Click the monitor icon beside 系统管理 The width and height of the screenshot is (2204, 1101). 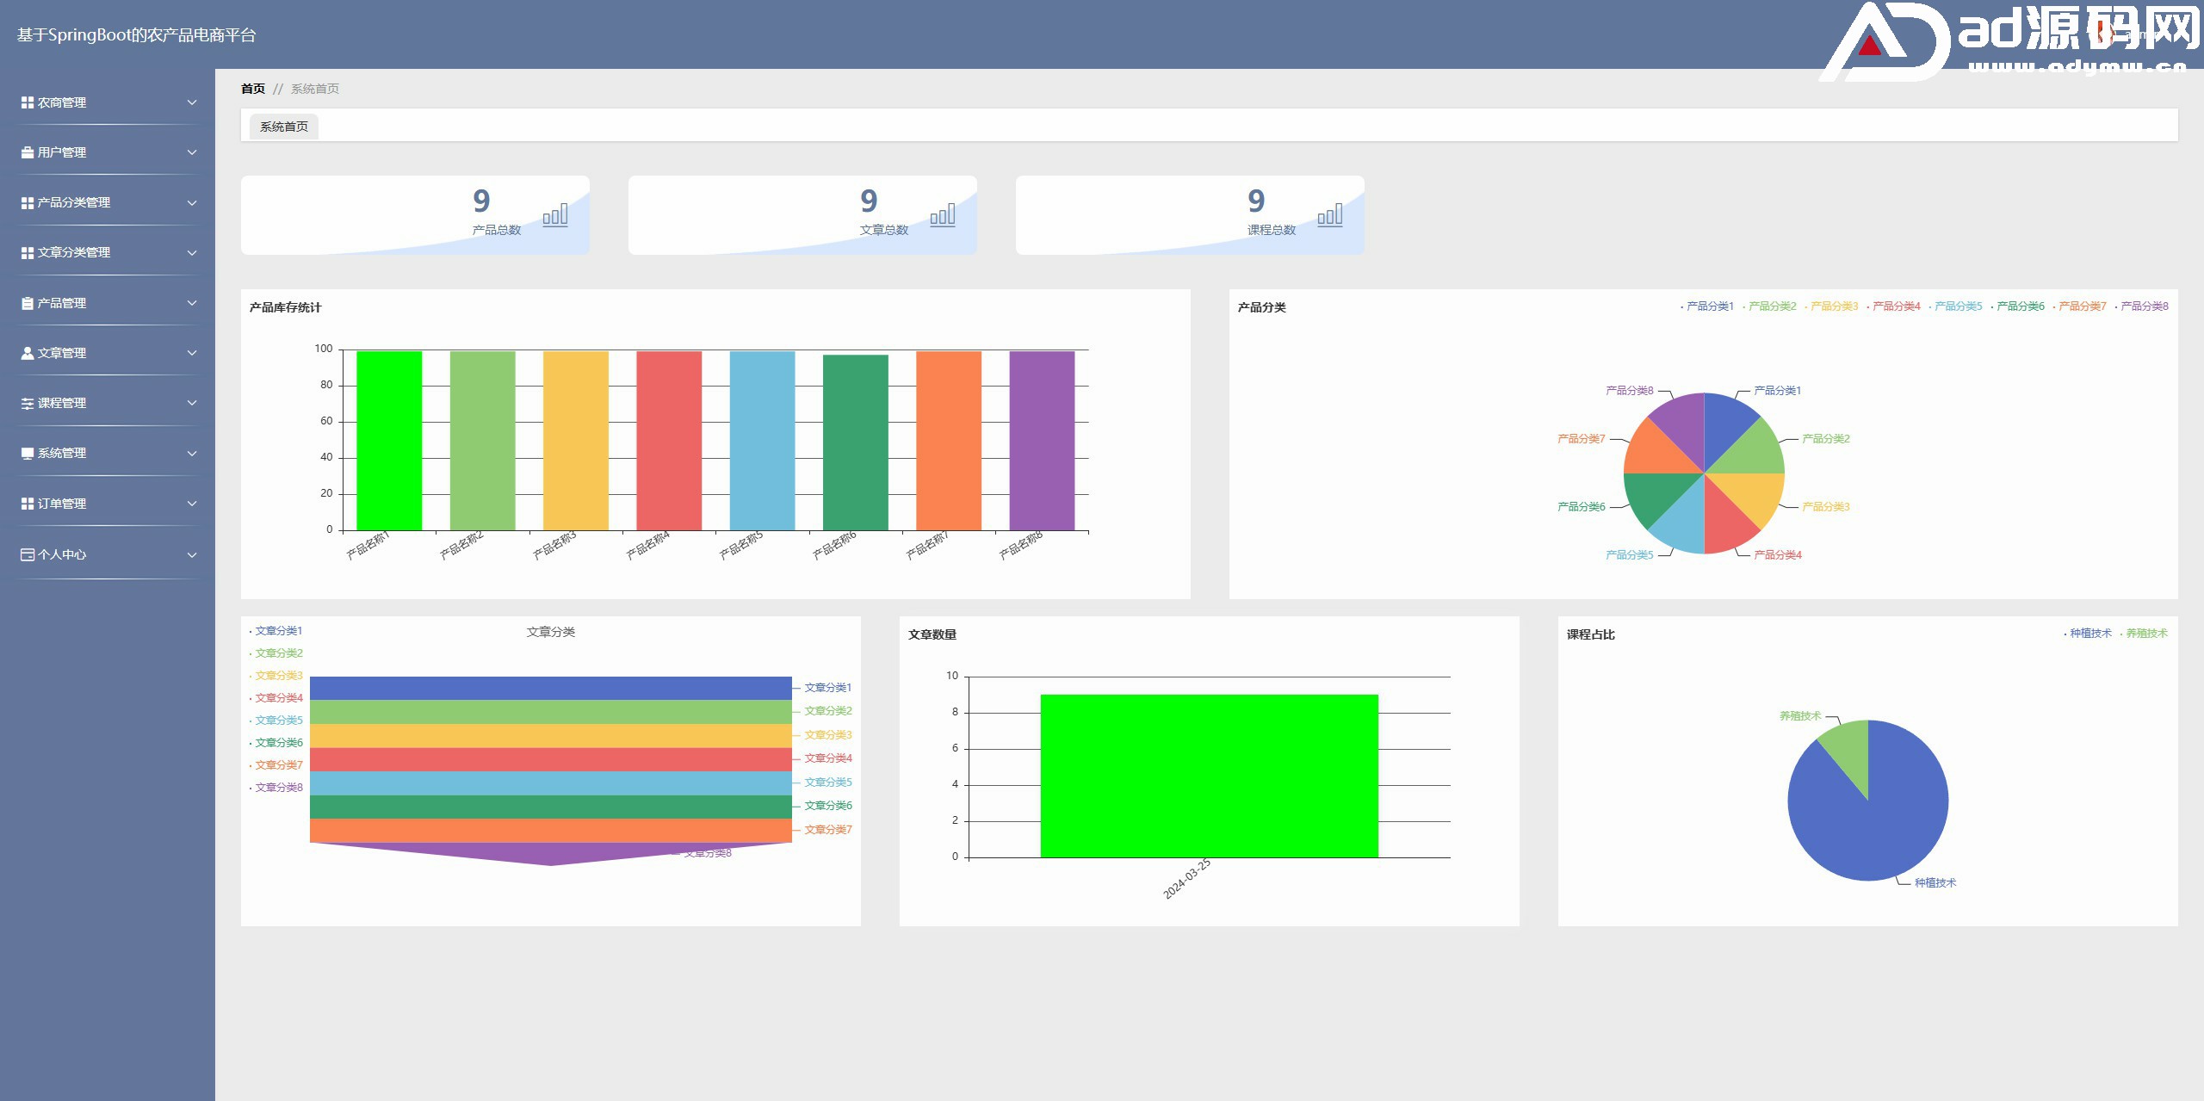pyautogui.click(x=28, y=453)
